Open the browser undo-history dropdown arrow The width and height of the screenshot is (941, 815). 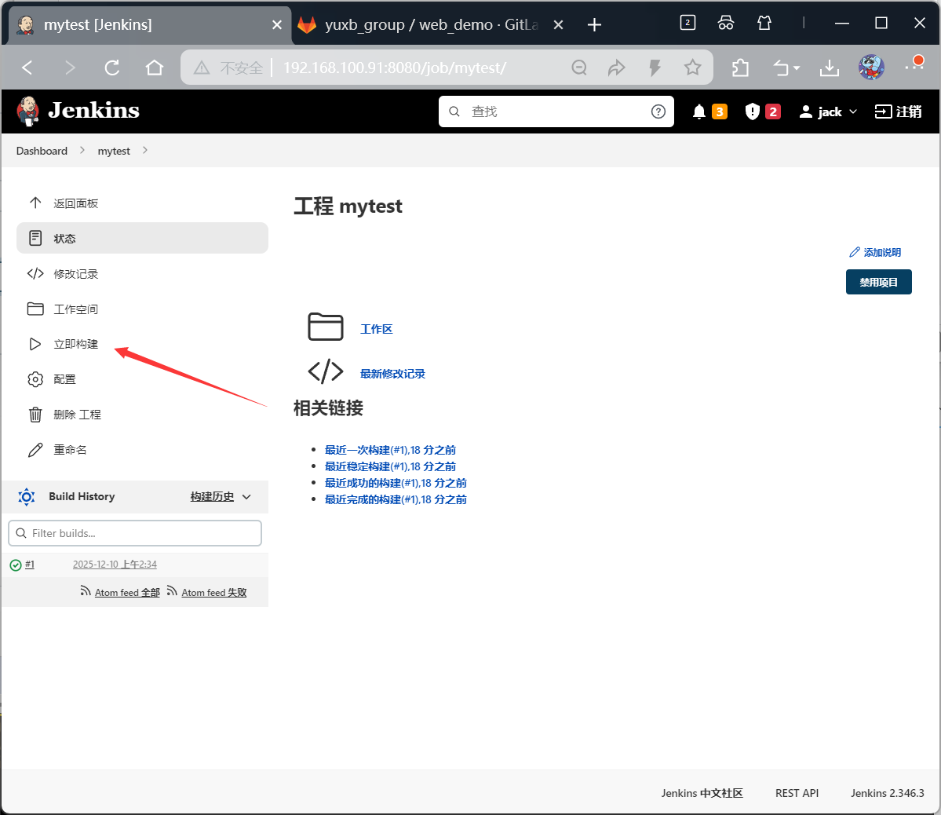coord(797,68)
